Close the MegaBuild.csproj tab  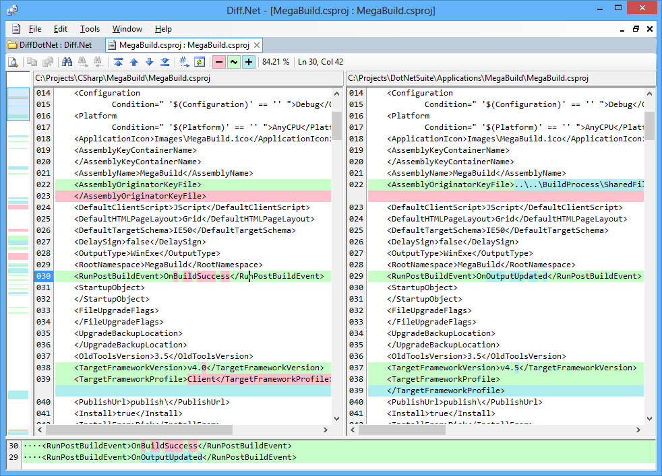[256, 45]
